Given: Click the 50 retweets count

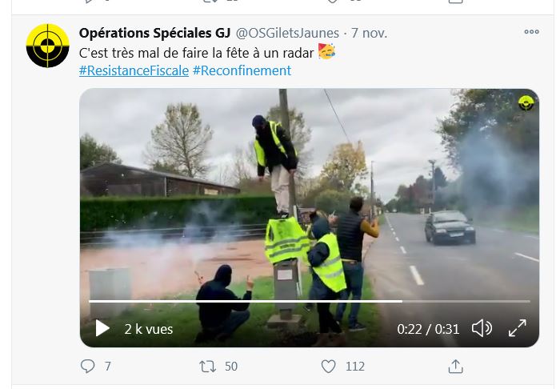Looking at the screenshot, I should tap(231, 367).
